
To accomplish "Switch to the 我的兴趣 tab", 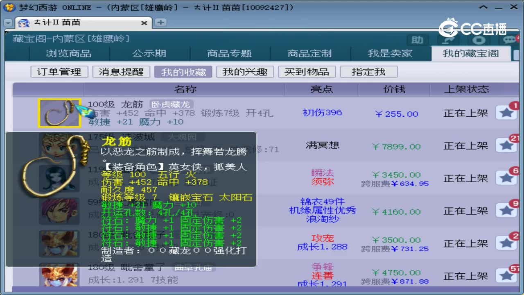I will [x=245, y=71].
